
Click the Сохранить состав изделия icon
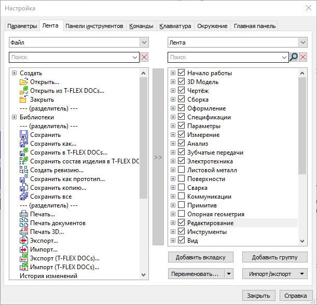24,161
